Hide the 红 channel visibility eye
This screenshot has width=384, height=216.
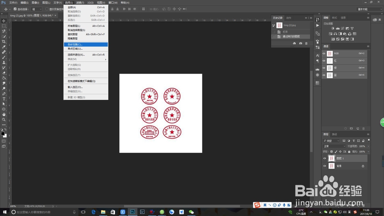tap(324, 61)
